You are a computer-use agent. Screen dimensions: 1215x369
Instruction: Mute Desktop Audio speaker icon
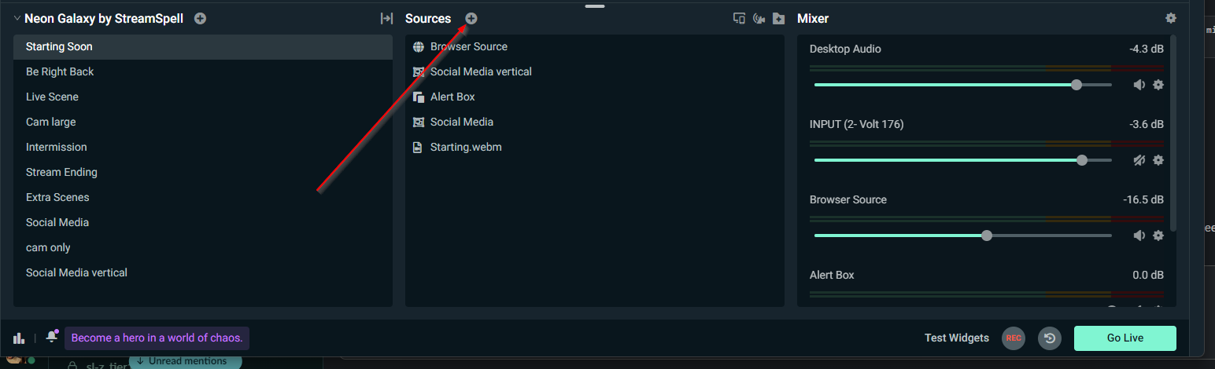tap(1139, 85)
